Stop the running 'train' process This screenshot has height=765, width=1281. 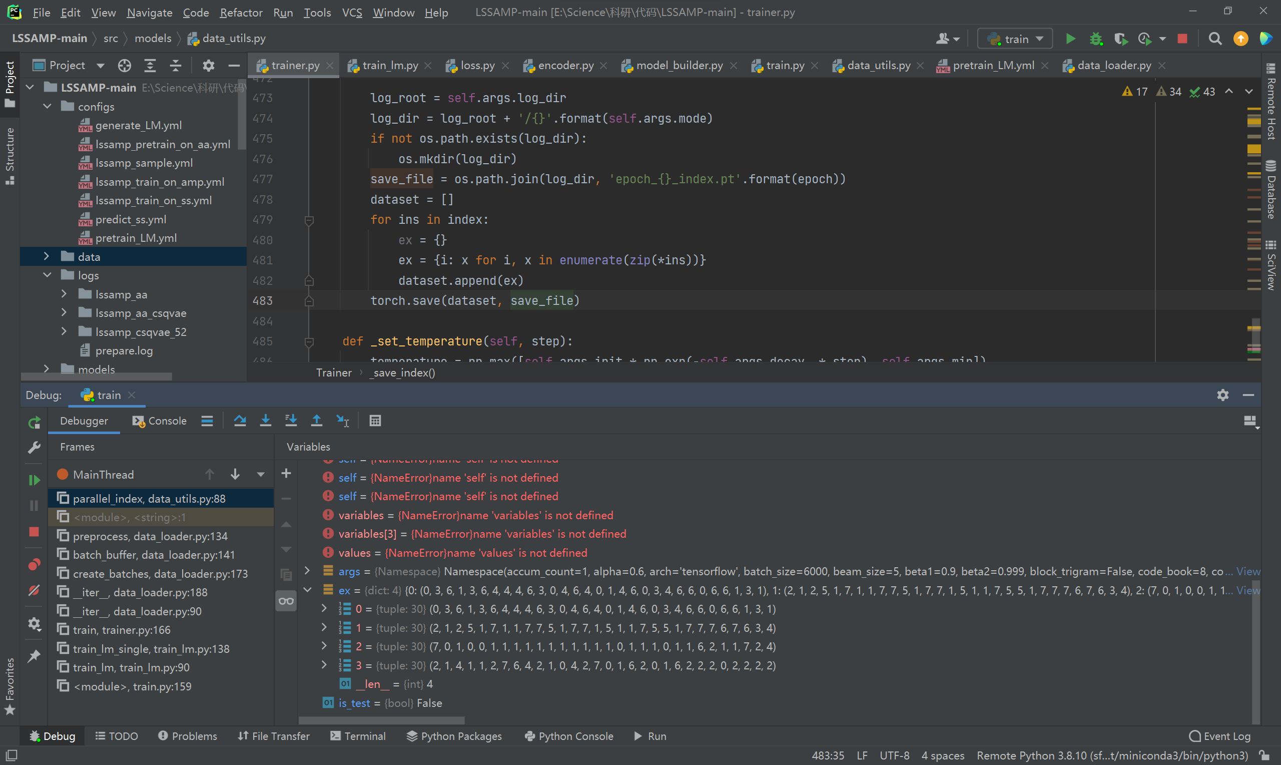[1182, 39]
